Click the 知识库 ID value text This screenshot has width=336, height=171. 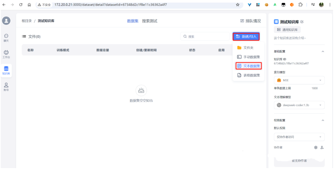point(291,64)
